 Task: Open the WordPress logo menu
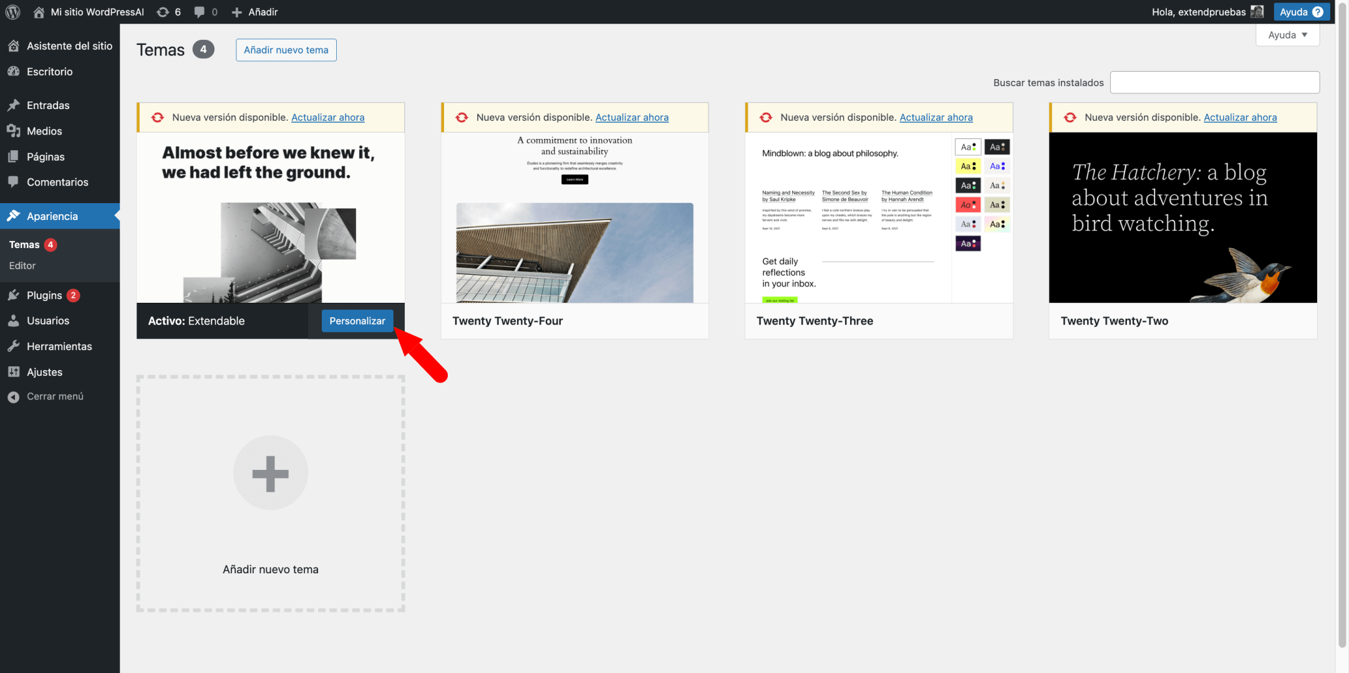coord(12,12)
